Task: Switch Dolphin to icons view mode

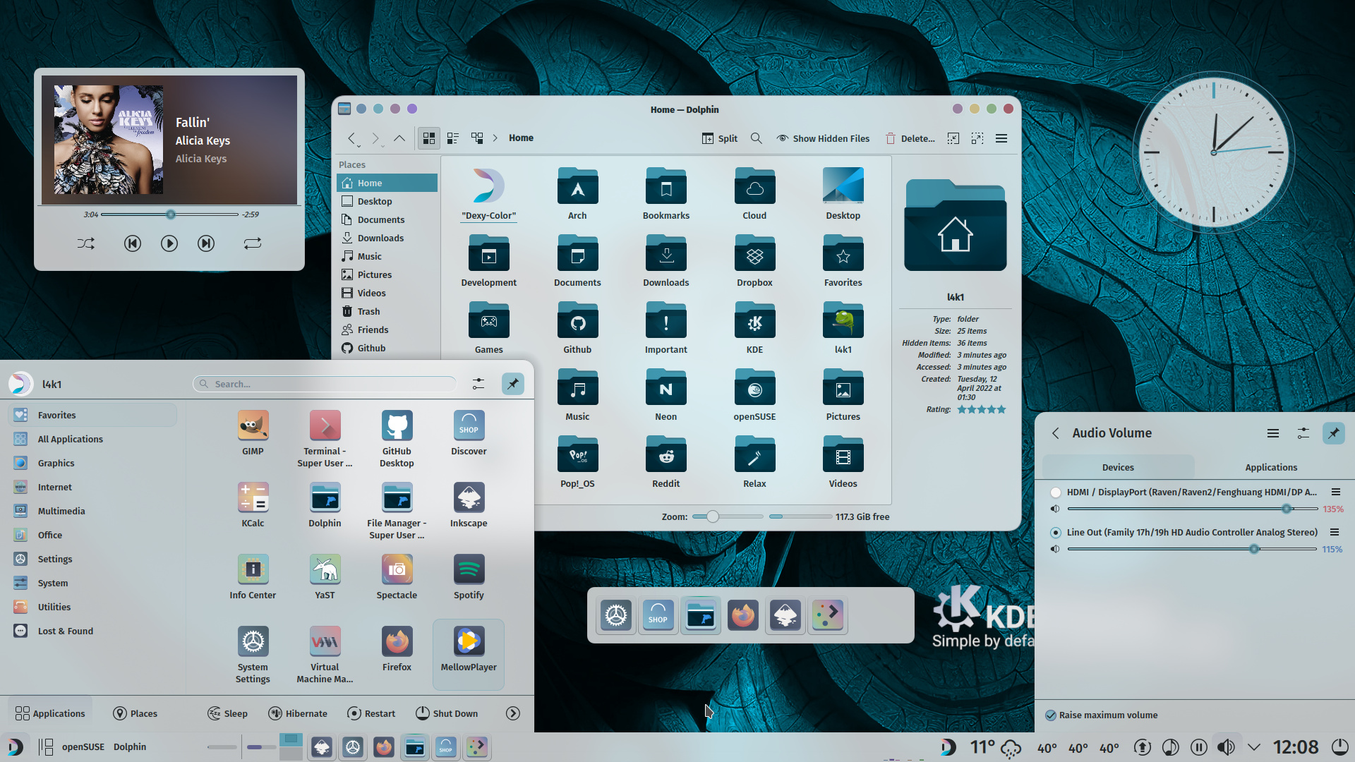Action: (x=428, y=138)
